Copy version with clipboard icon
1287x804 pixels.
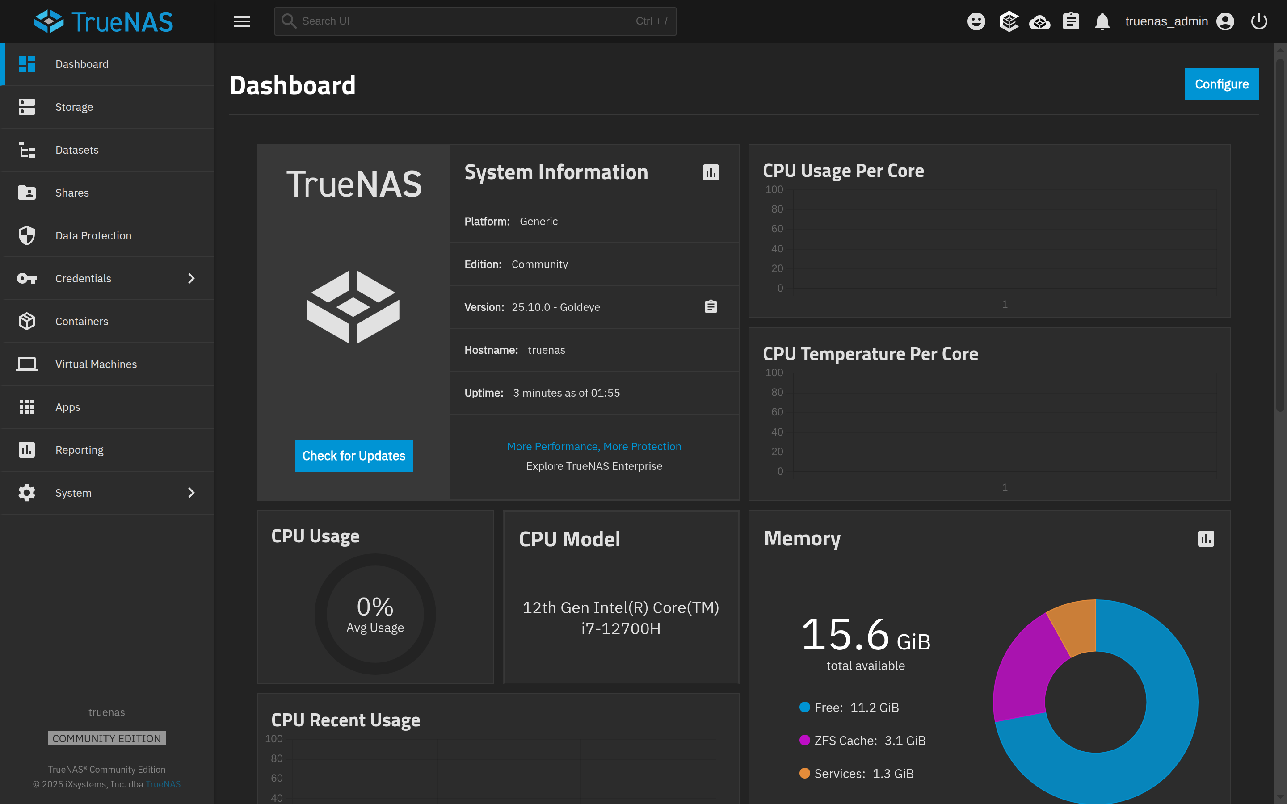click(711, 307)
